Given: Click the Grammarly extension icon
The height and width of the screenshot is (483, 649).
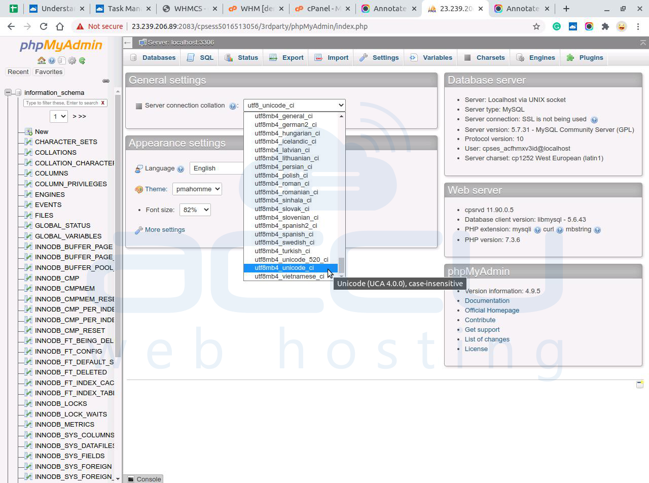Looking at the screenshot, I should [557, 26].
